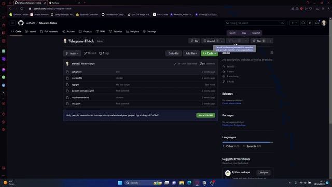The image size is (332, 187).
Task: View the 0 tags link
Action: (104, 54)
